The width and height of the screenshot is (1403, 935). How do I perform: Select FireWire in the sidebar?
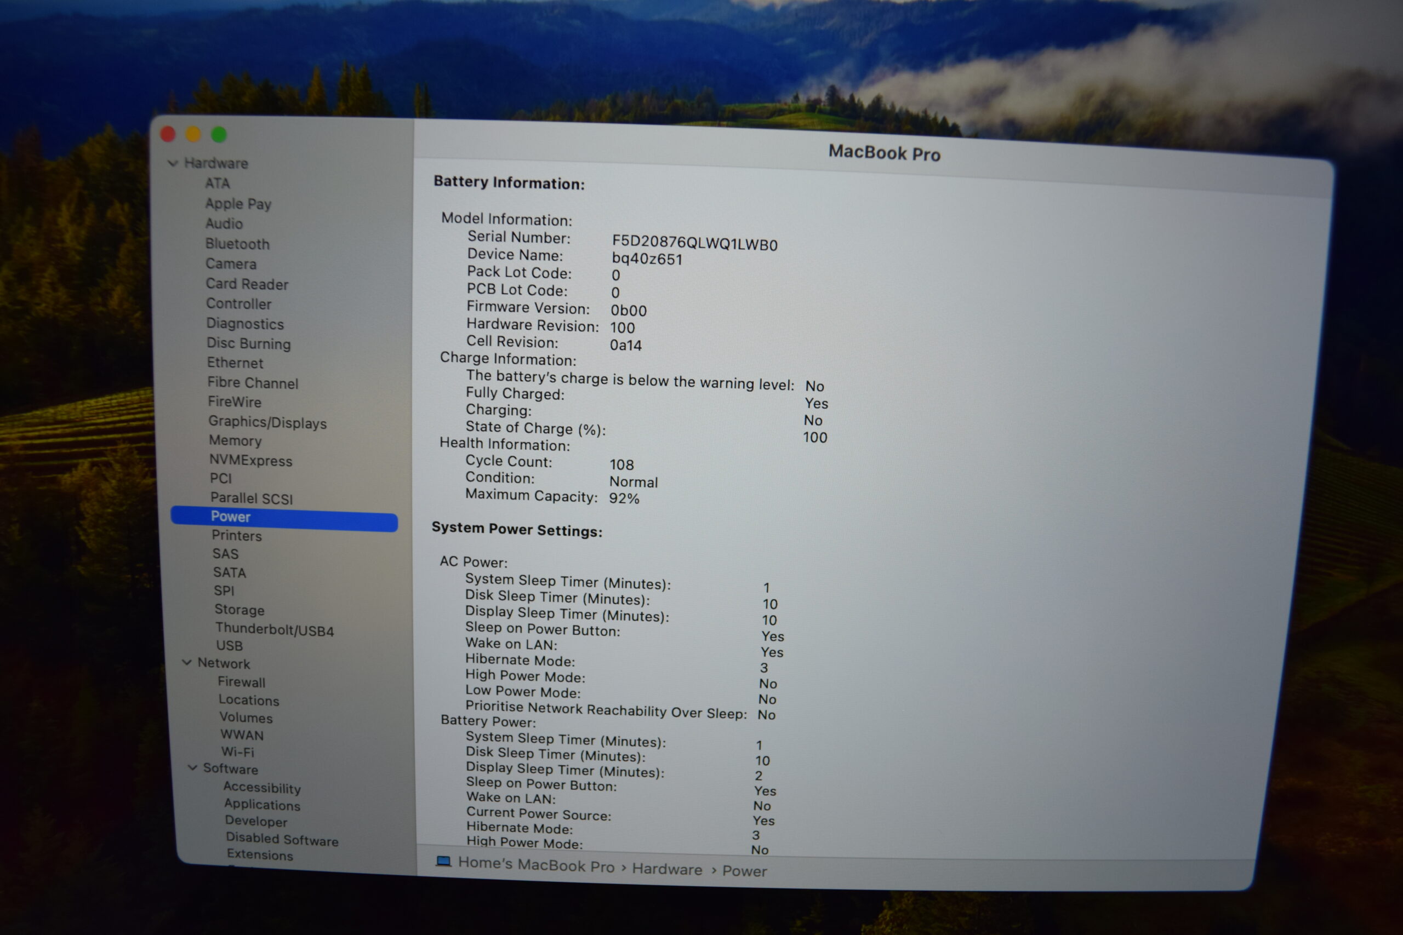235,402
